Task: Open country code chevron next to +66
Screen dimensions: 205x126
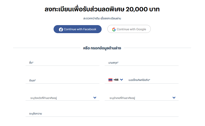Action: point(121,80)
